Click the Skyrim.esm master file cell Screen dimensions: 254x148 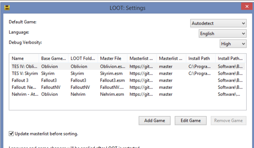(x=111, y=73)
